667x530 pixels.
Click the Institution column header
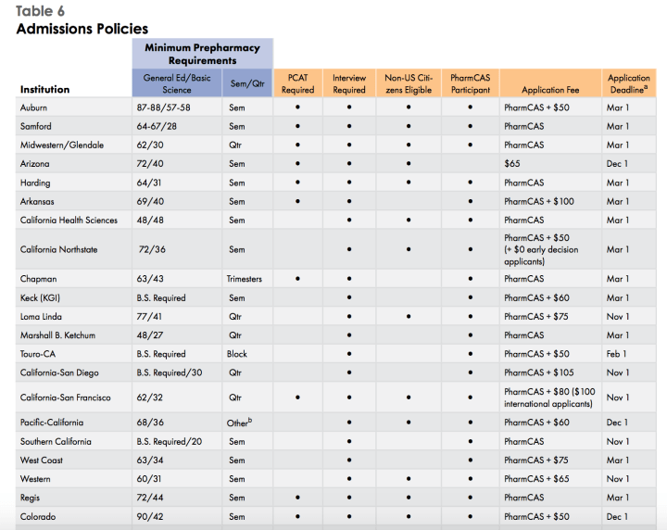45,90
